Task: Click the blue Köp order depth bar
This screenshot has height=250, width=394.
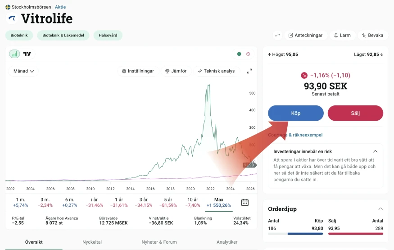Action: (x=305, y=234)
